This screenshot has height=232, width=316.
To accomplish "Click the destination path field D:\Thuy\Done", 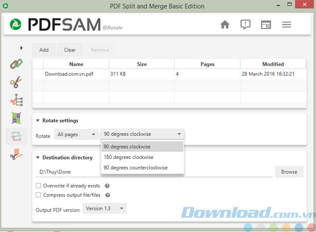I will (154, 172).
